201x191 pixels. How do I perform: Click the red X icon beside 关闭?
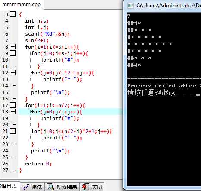[x=85, y=187]
